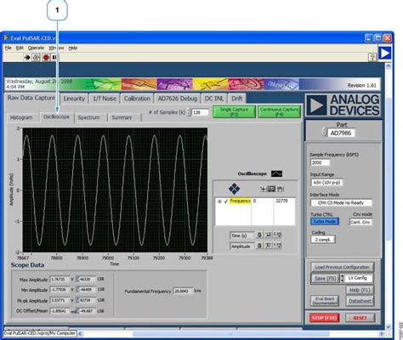Toggle Amplitude axis autoscale lock icon
Viewport: 403px width, 340px height.
click(x=259, y=246)
